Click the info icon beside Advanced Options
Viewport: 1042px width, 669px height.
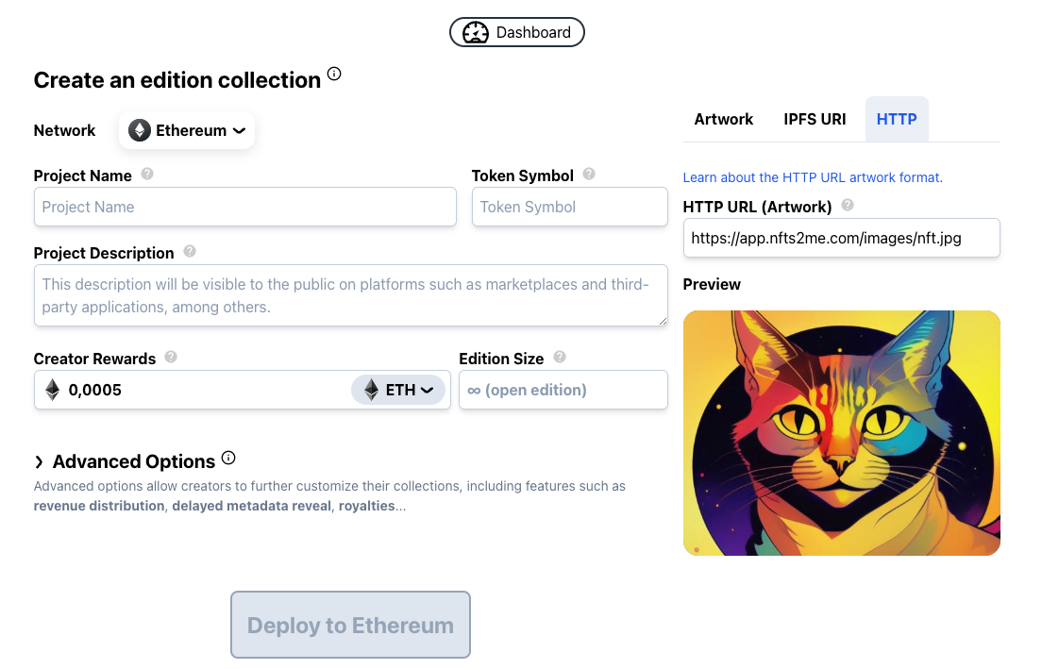click(x=228, y=459)
